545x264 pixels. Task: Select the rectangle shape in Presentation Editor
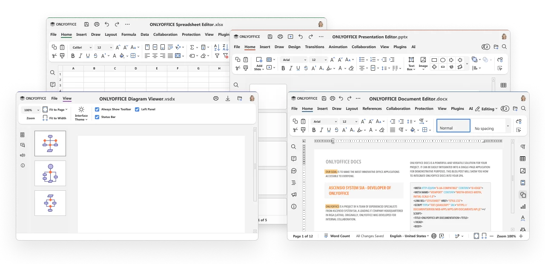[434, 60]
